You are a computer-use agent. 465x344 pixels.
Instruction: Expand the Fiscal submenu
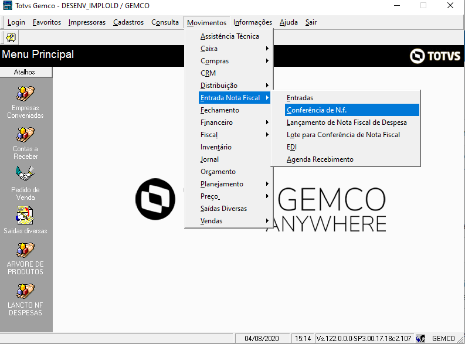click(x=235, y=135)
